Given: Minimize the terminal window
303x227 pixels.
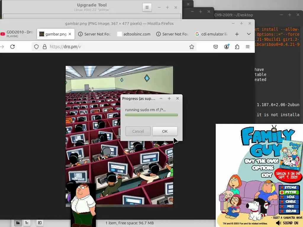Looking at the screenshot, I should tap(281, 15).
